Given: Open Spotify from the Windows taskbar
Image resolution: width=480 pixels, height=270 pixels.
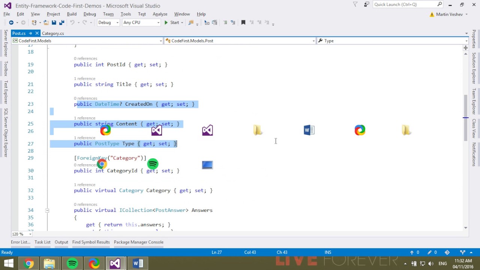Looking at the screenshot, I should click(x=72, y=264).
